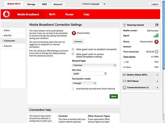The width and height of the screenshot is (165, 123).
Task: Enable allow guest users to establish connection
Action: [x=73, y=49]
